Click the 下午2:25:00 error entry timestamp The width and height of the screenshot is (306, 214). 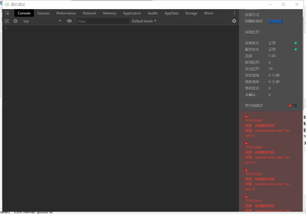coord(254,121)
